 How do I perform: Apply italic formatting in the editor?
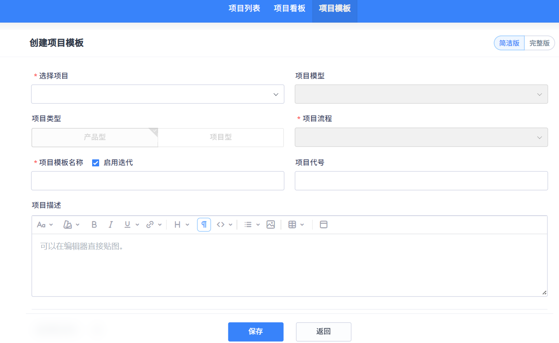(111, 225)
